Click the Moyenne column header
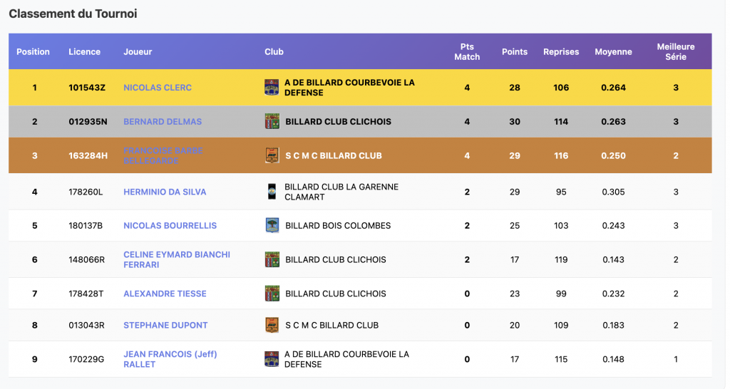The image size is (730, 389). coord(613,52)
